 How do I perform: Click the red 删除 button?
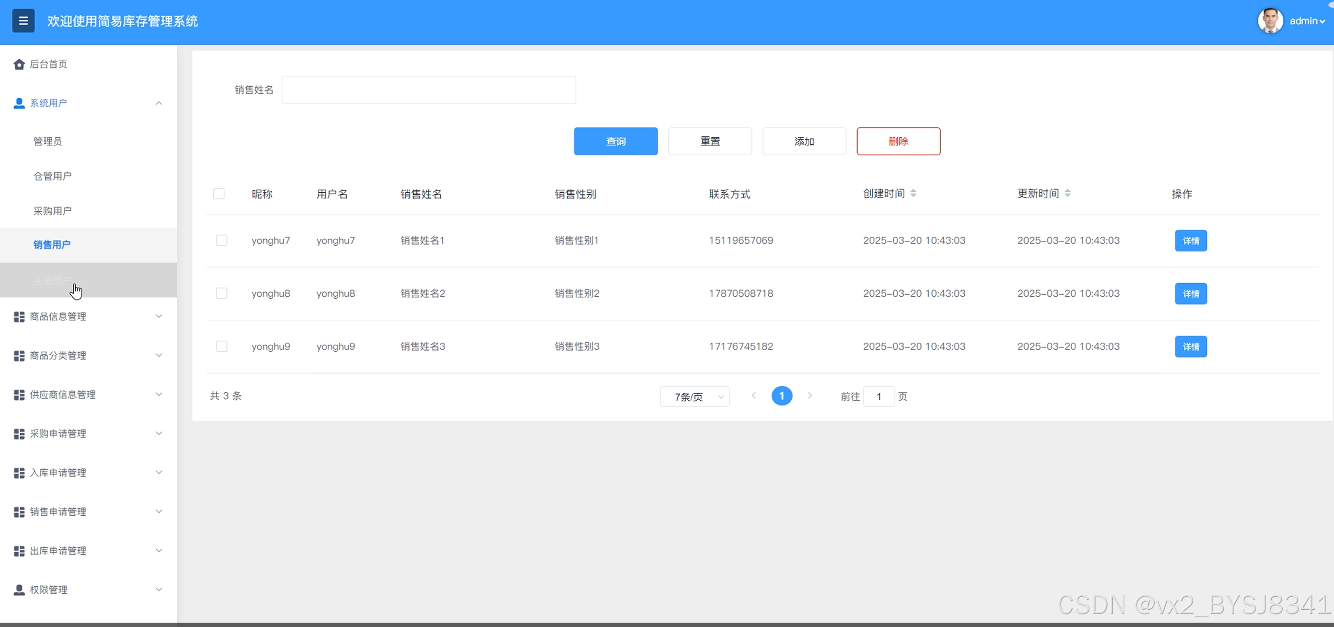pos(898,141)
